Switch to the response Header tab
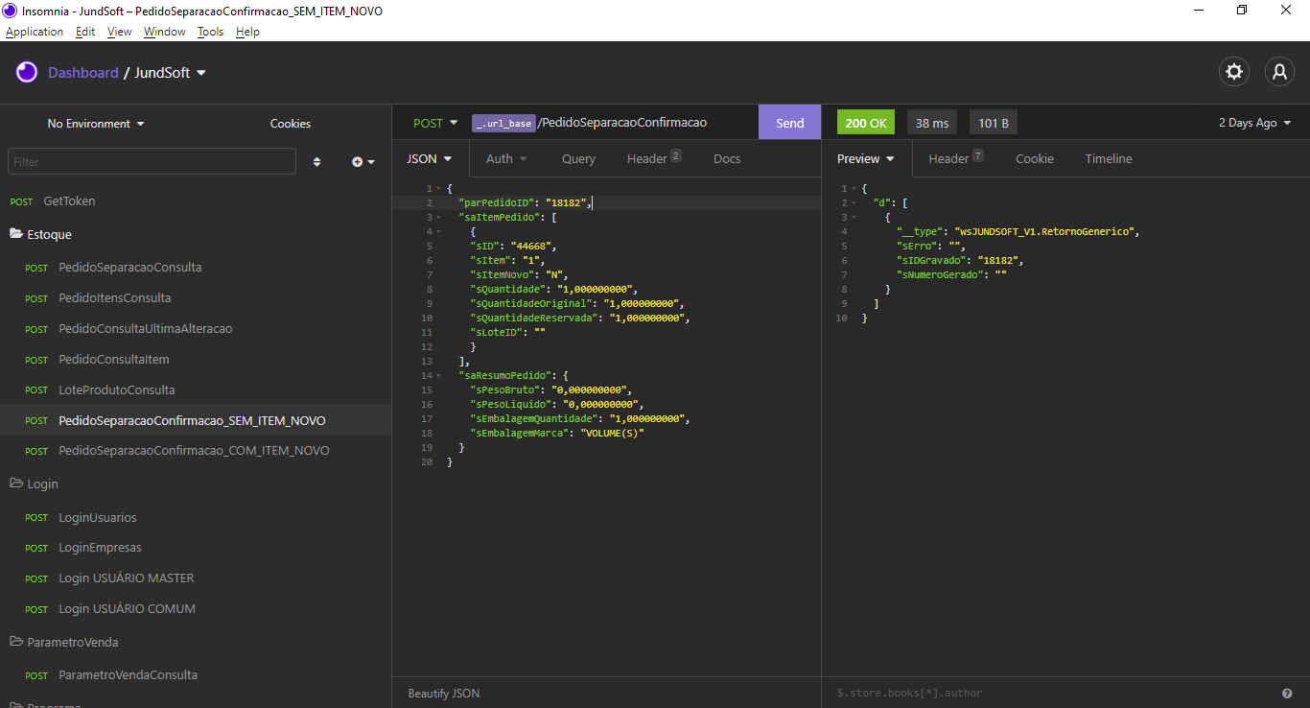The height and width of the screenshot is (708, 1310). [956, 158]
